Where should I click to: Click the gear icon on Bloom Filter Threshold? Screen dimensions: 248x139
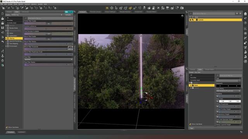[x=72, y=47]
